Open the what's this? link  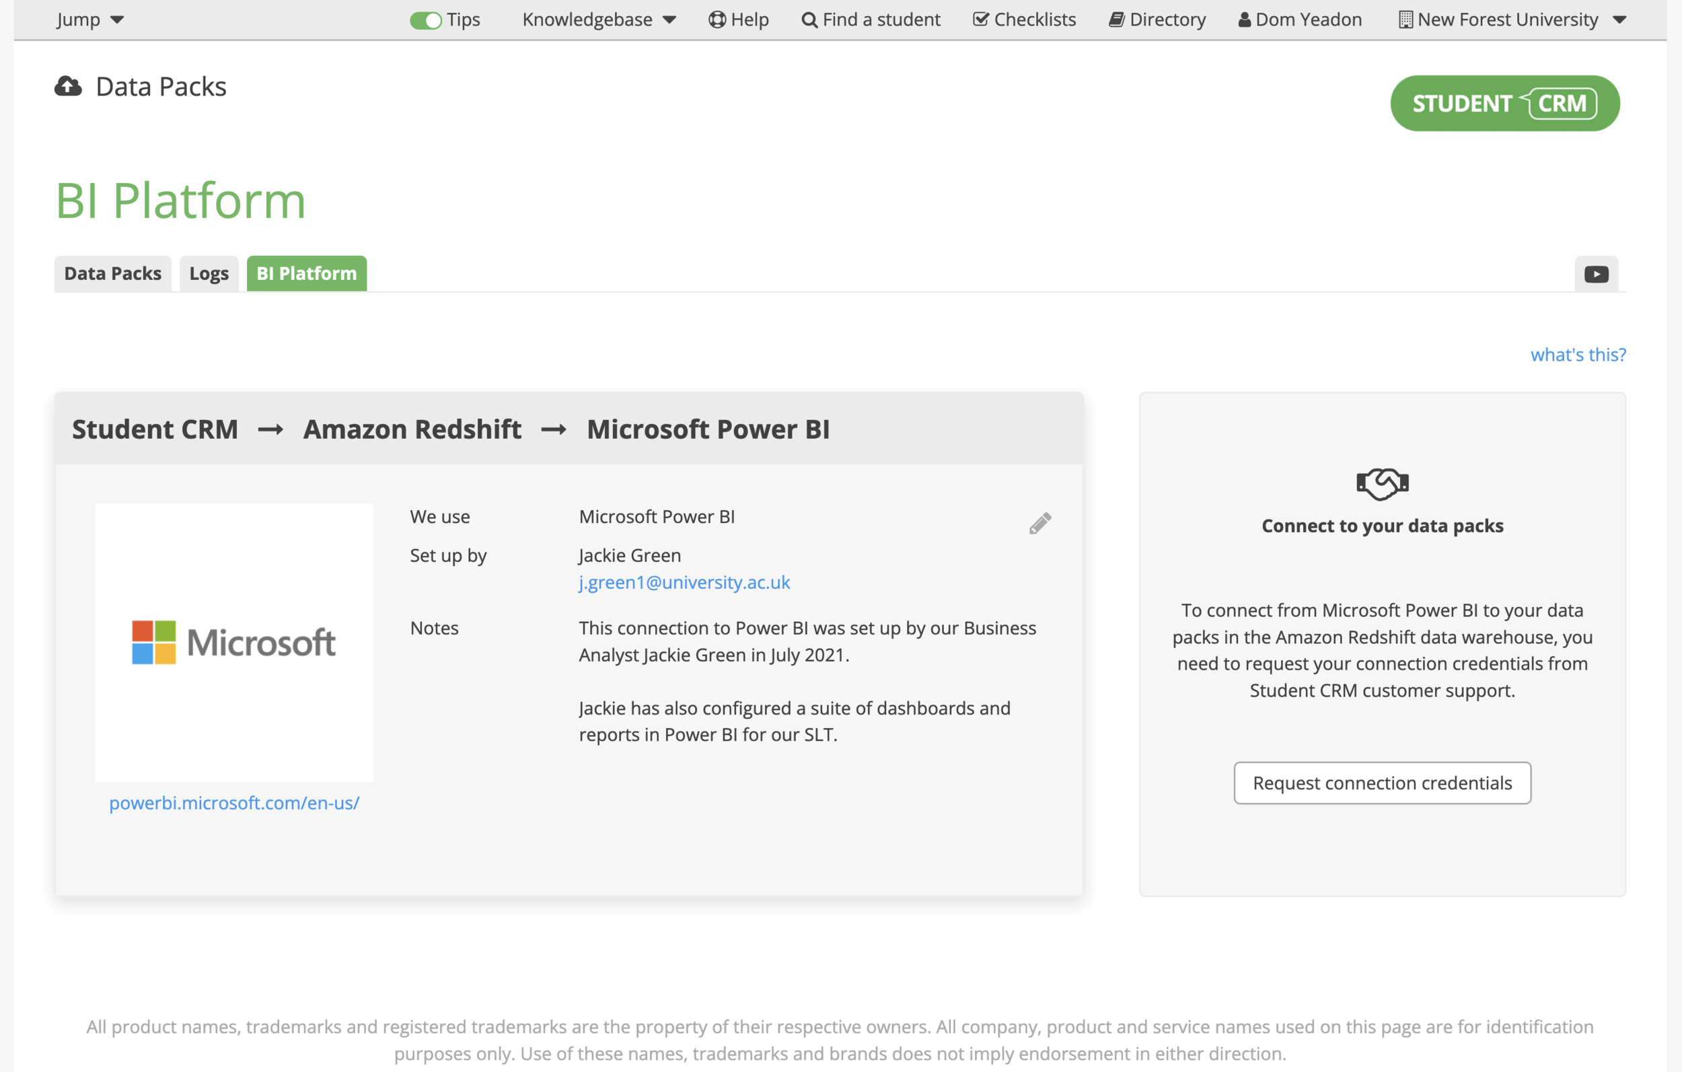click(x=1577, y=354)
